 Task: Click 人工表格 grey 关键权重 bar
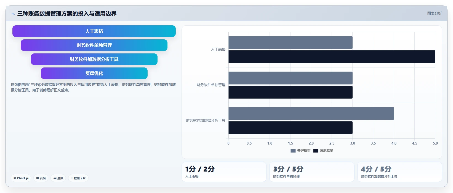click(x=291, y=42)
